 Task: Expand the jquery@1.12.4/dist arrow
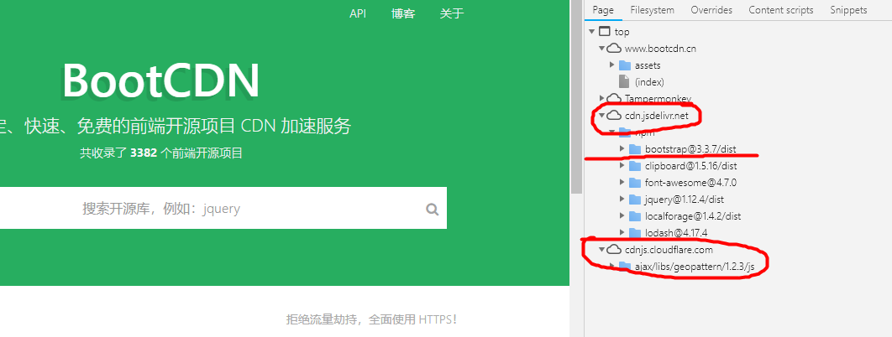(x=622, y=200)
